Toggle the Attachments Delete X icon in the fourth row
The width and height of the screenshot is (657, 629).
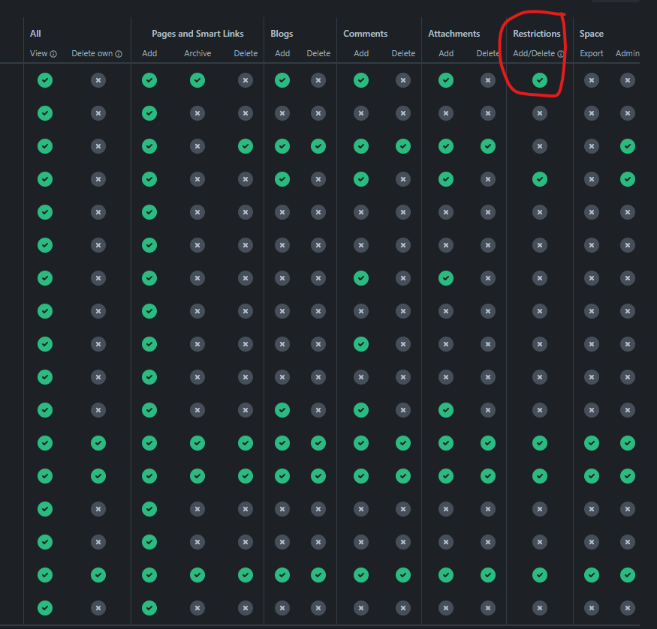488,179
